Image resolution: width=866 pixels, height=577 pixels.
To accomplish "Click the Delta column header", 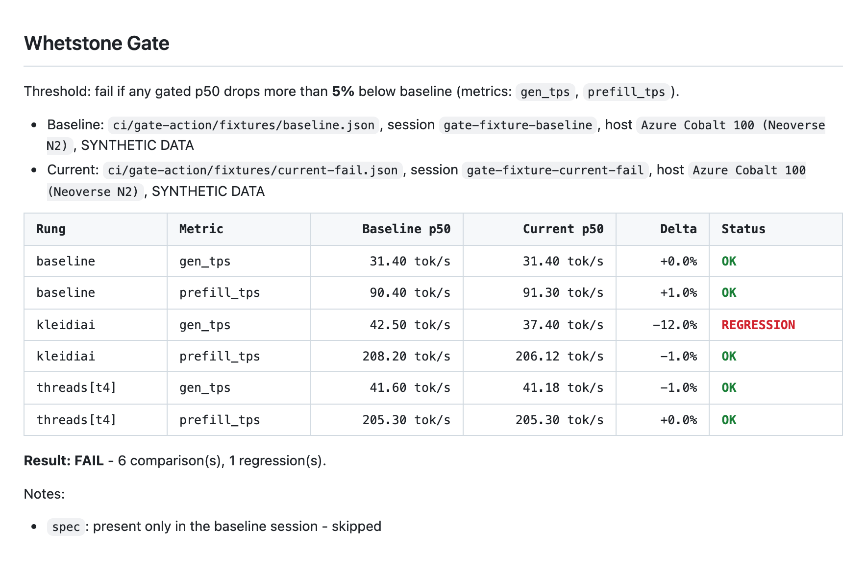I will click(678, 229).
